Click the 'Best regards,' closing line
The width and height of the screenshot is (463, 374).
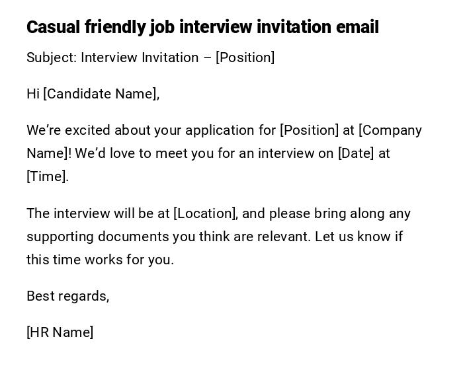(67, 296)
